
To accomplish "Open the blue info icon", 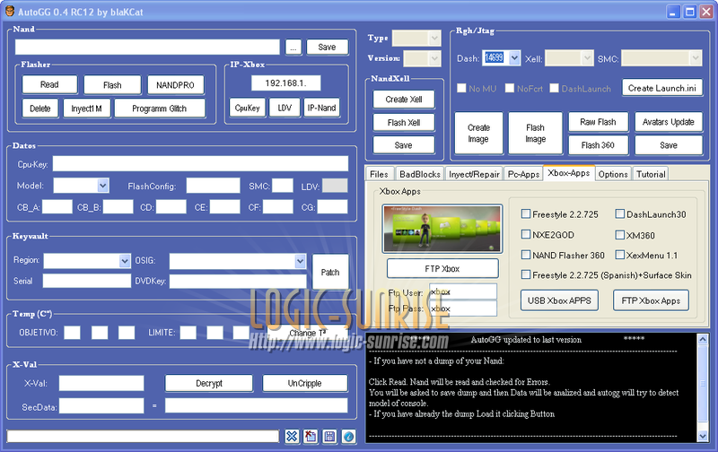I will pos(348,437).
